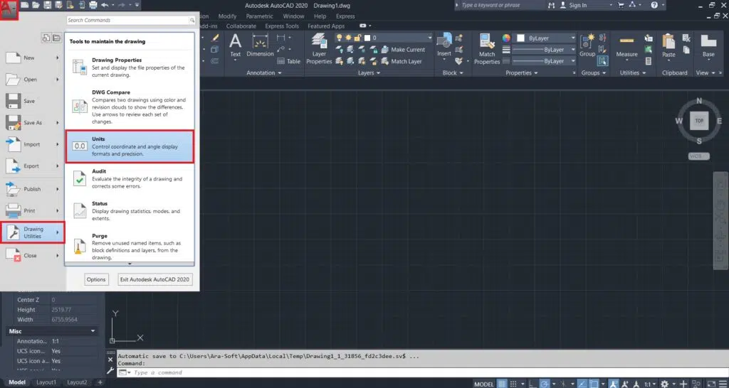Switch to the Layout1 tab
This screenshot has height=388, width=729.
47,382
